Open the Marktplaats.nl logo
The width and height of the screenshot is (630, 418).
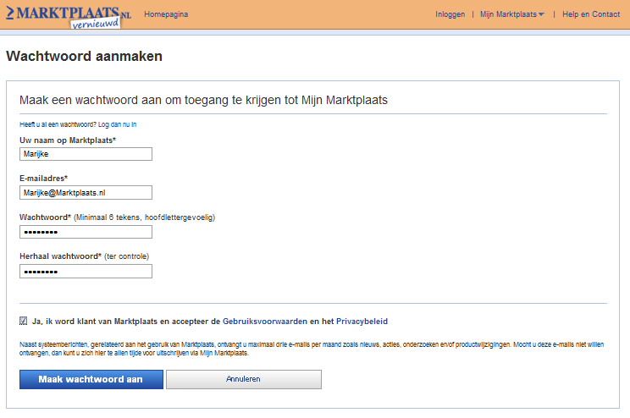[69, 16]
